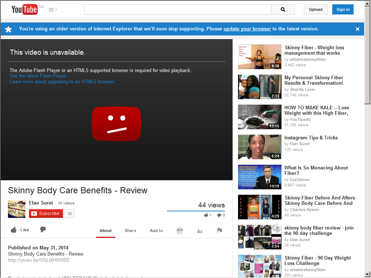Sign in to YouTube

click(x=343, y=9)
